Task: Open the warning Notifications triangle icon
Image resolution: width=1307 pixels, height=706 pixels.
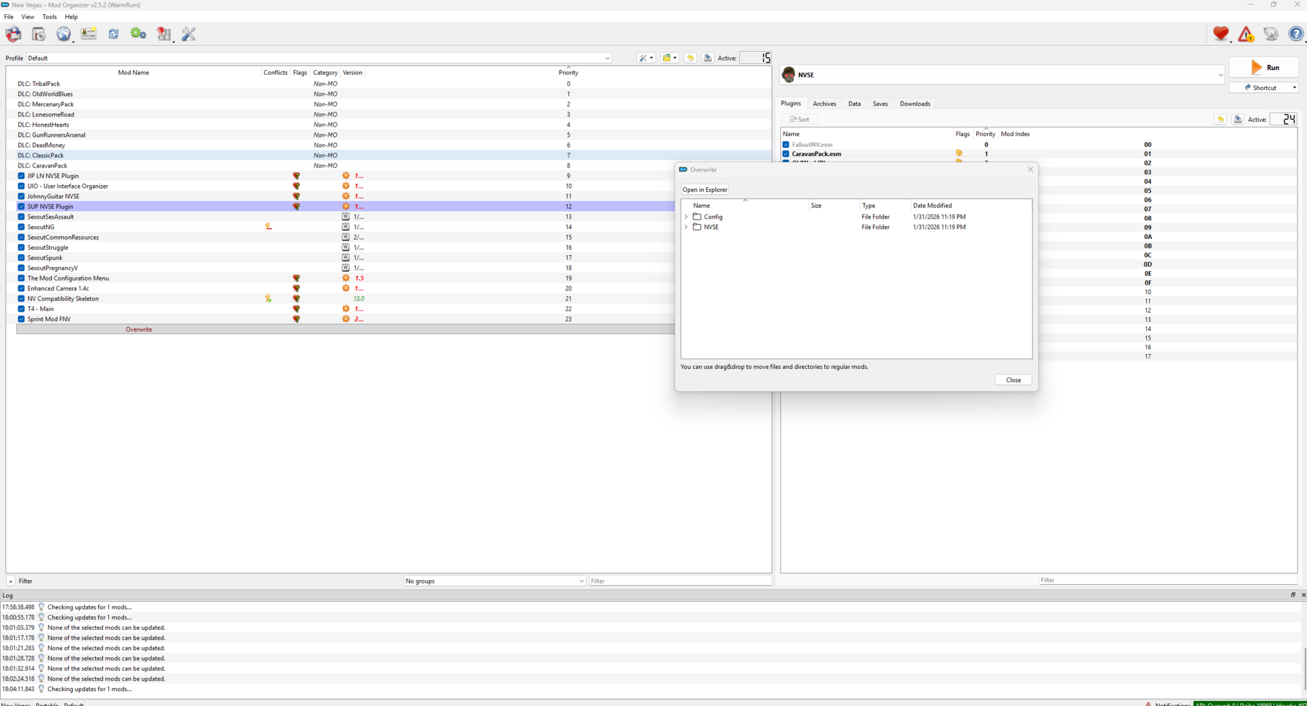Action: point(1246,33)
